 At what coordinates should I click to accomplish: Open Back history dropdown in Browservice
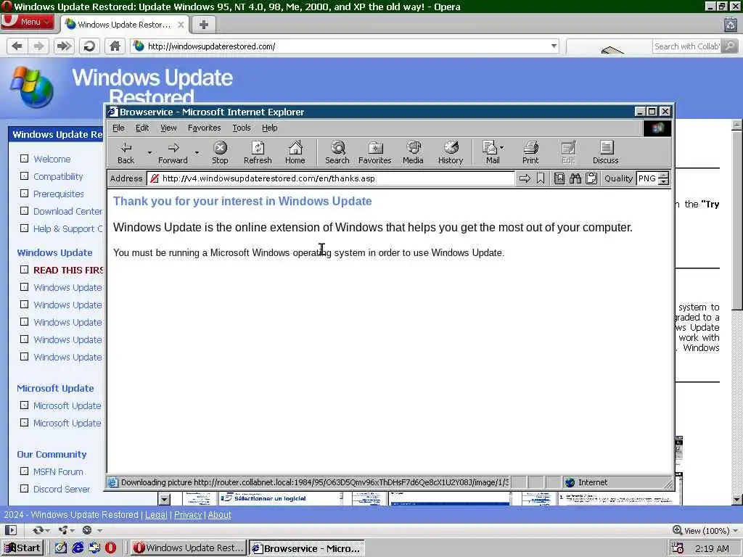click(149, 153)
